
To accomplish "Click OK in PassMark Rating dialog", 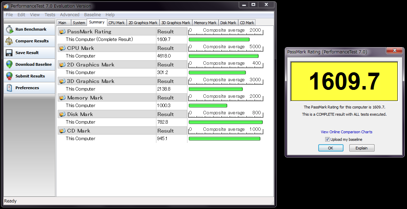I will 331,148.
